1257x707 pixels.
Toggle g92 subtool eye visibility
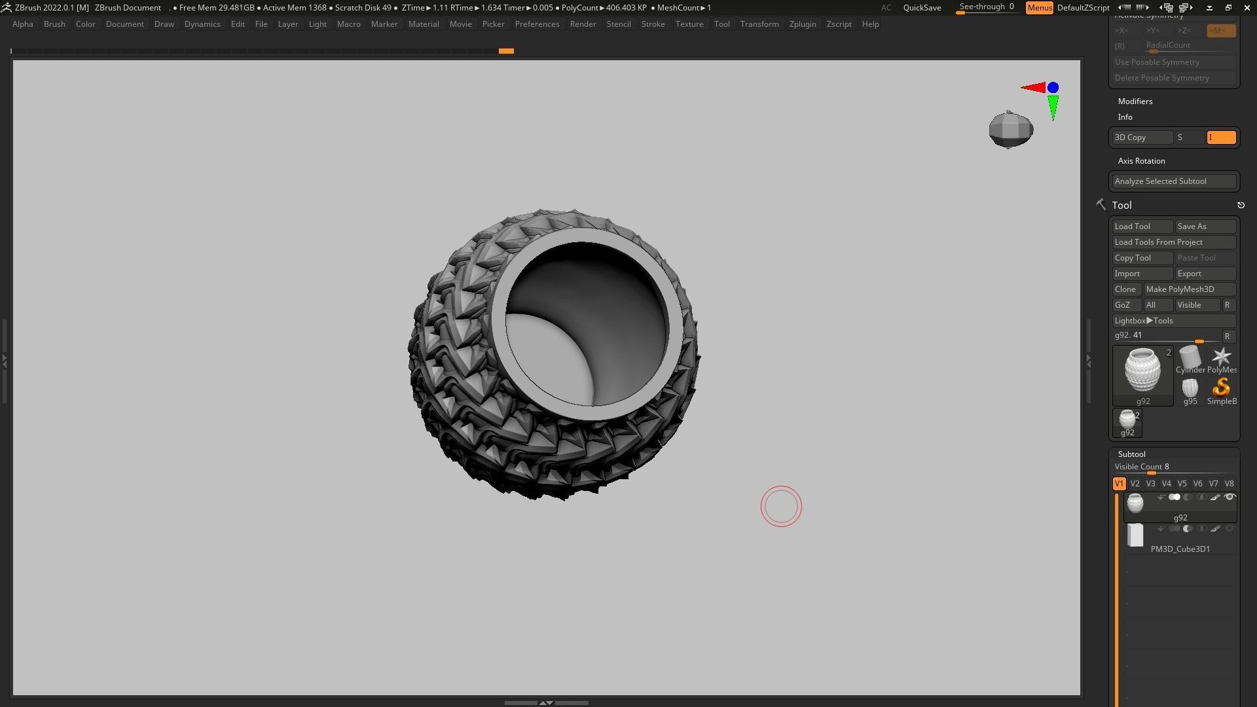click(1230, 498)
